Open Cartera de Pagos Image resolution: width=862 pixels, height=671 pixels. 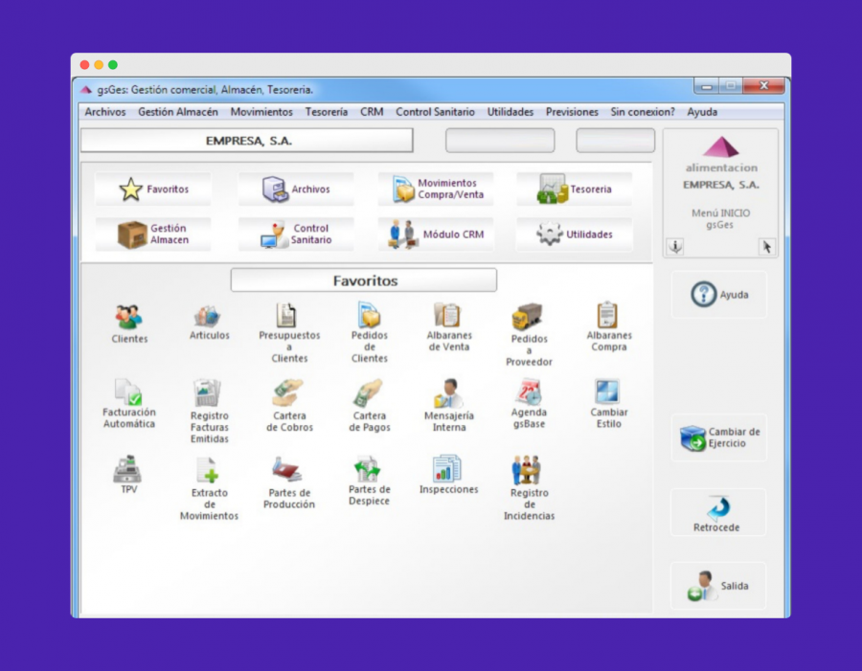click(x=370, y=406)
